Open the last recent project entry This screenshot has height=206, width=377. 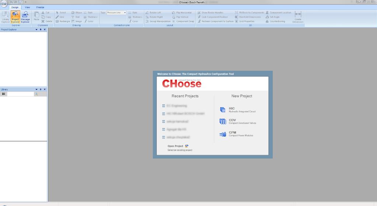(x=176, y=137)
